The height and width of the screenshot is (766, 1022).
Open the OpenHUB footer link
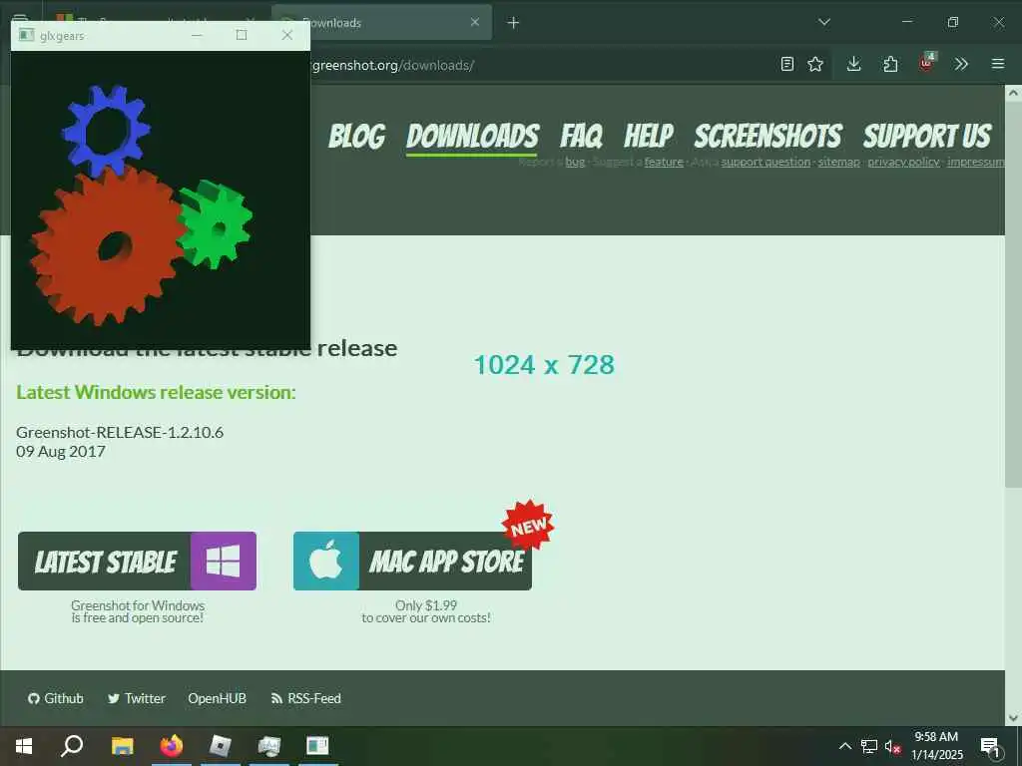[217, 698]
